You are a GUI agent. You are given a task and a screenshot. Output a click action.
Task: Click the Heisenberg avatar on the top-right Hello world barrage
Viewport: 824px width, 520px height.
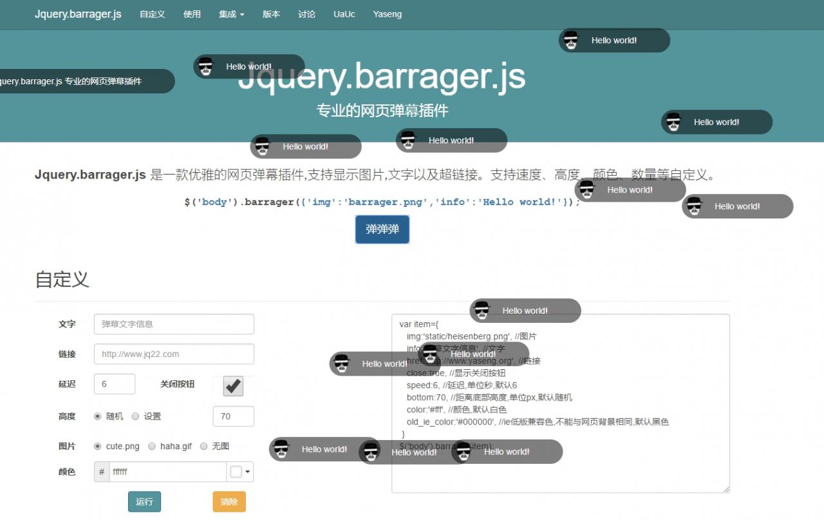[571, 40]
